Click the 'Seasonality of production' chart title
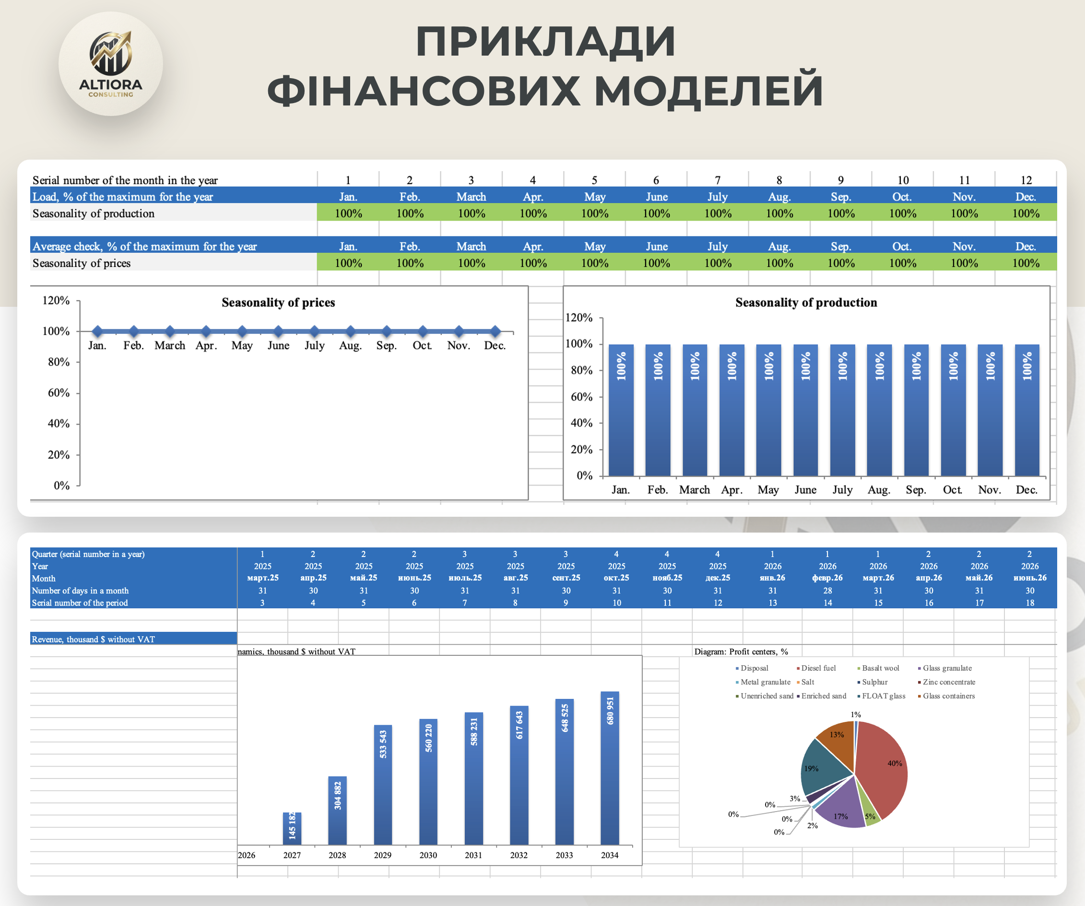 click(806, 302)
